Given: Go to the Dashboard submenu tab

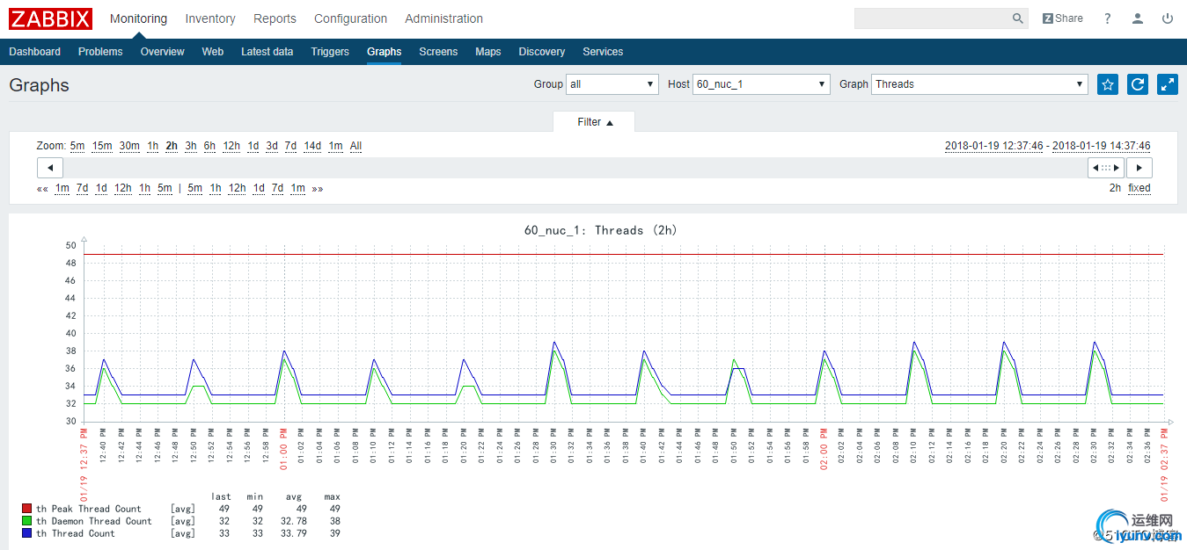Looking at the screenshot, I should pyautogui.click(x=35, y=52).
